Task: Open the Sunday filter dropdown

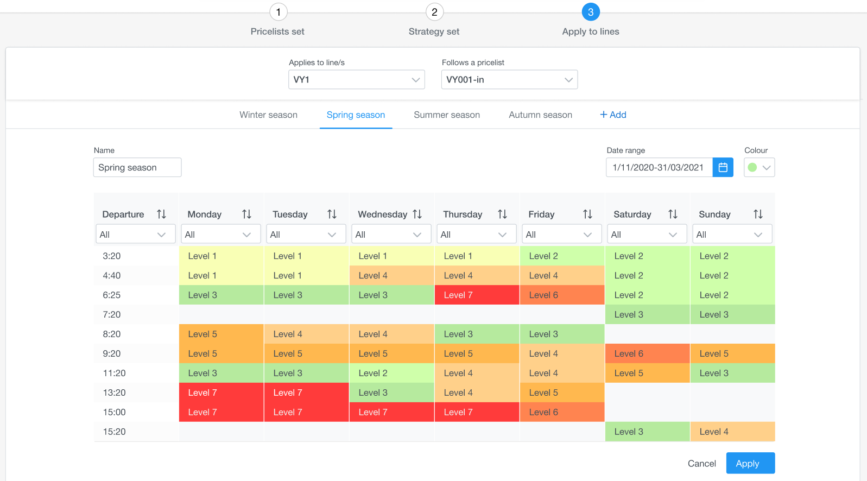Action: [732, 234]
